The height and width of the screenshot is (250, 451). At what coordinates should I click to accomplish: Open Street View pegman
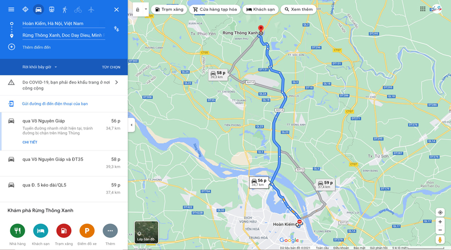click(440, 239)
